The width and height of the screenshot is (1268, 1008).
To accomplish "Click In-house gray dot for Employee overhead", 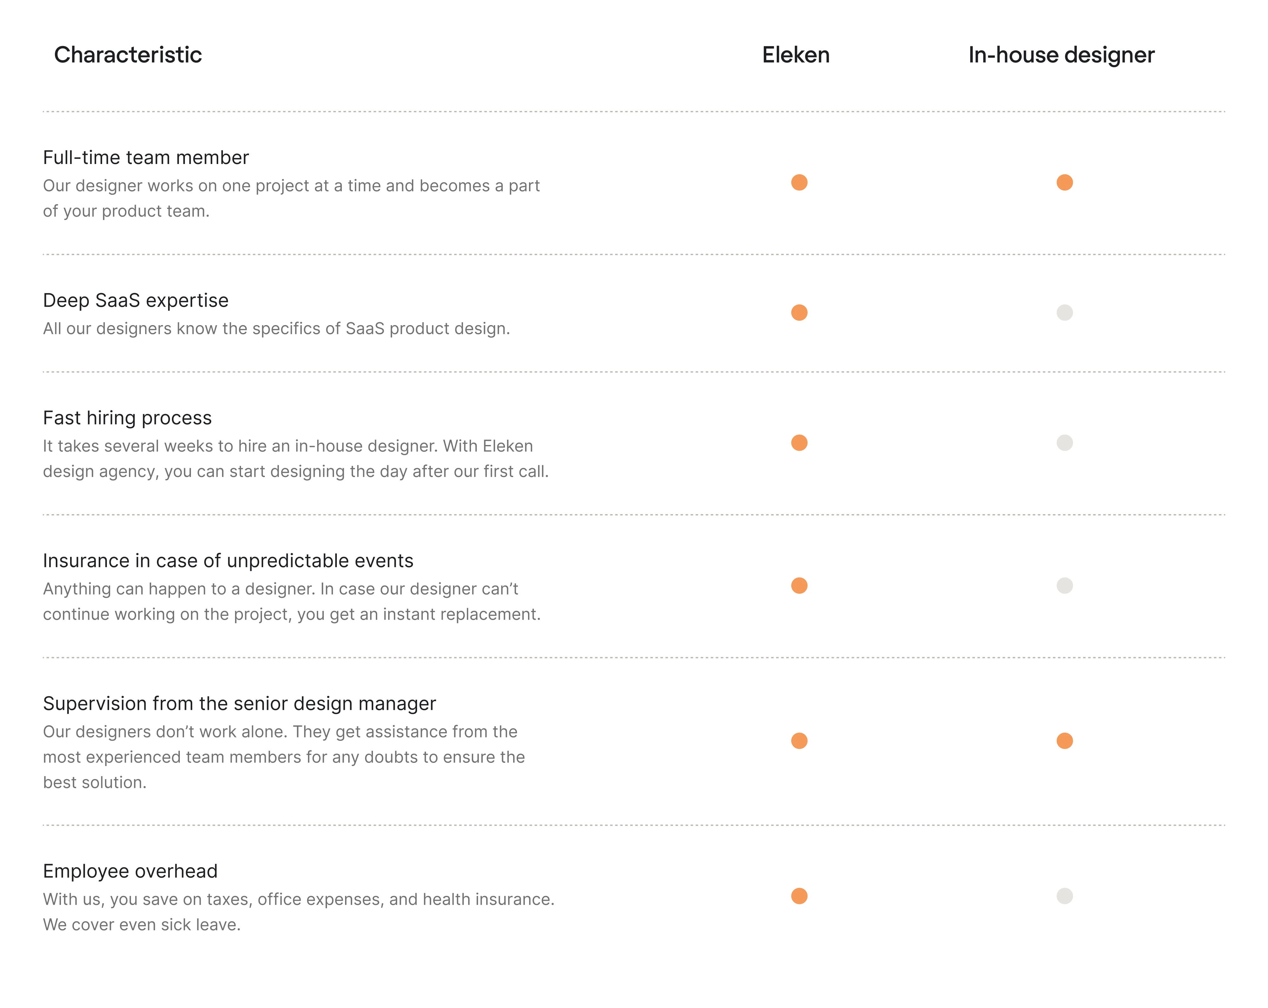I will (x=1064, y=896).
